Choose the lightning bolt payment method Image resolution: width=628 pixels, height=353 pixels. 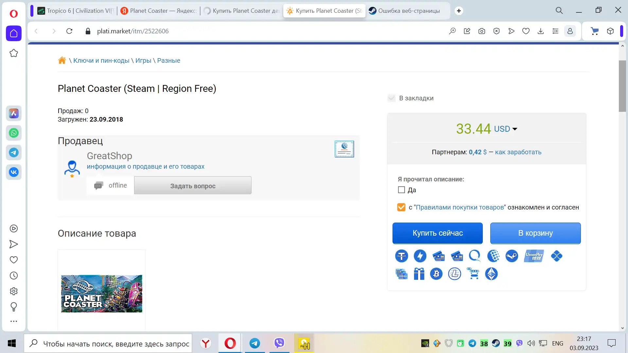(x=420, y=256)
